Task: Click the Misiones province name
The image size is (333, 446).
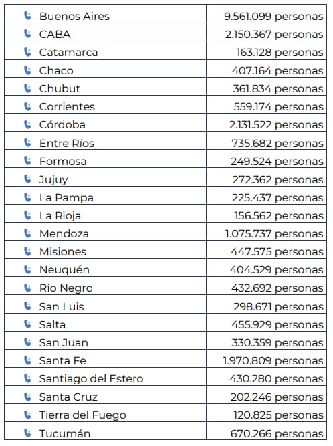Action: point(63,251)
